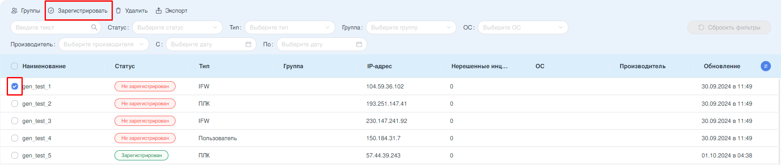The height and width of the screenshot is (165, 781).
Task: Expand the Выберите производителя dropdown
Action: click(104, 44)
